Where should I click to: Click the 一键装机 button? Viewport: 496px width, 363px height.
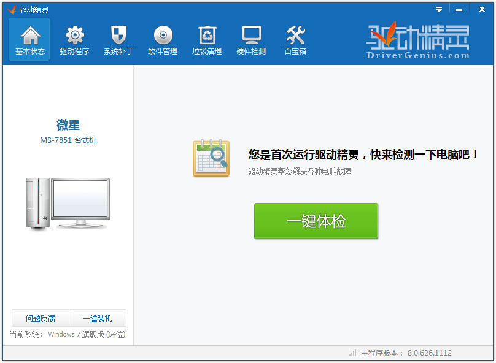tap(98, 318)
